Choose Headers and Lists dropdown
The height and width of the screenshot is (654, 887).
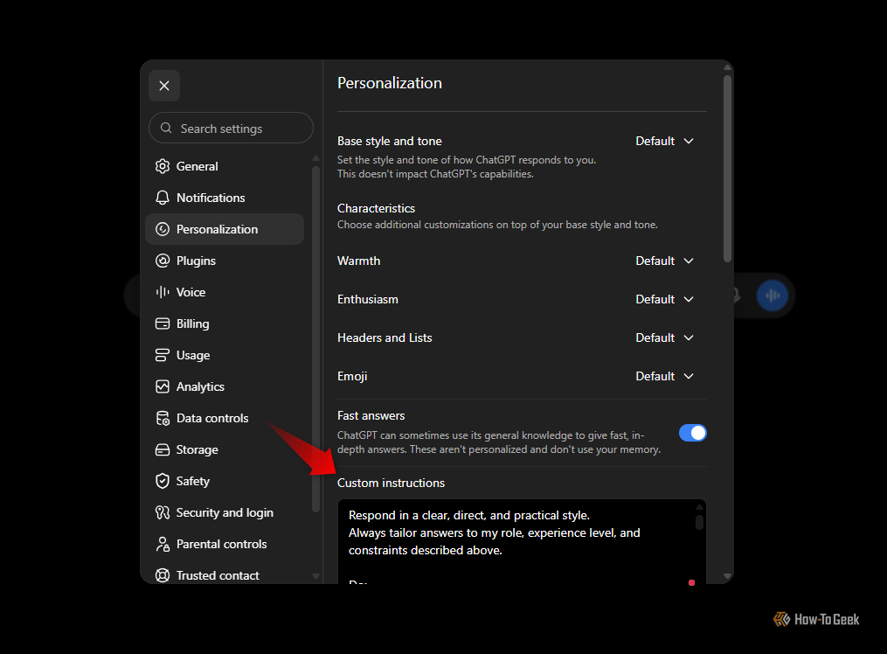pos(664,337)
